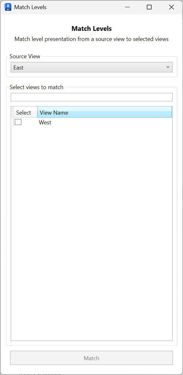Click the Match button
The width and height of the screenshot is (183, 375).
coord(91,358)
